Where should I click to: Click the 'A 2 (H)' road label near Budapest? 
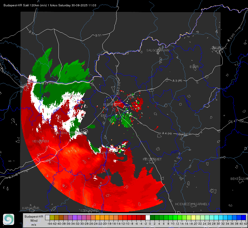pos(119,87)
